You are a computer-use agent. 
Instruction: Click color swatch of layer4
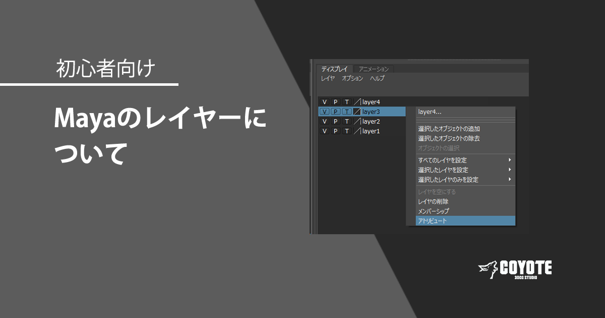point(357,102)
